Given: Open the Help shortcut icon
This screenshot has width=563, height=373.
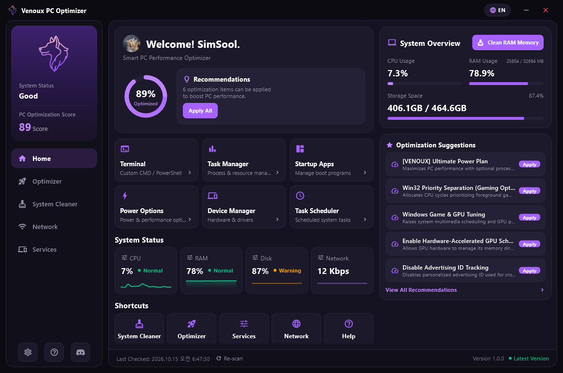Looking at the screenshot, I should (349, 324).
